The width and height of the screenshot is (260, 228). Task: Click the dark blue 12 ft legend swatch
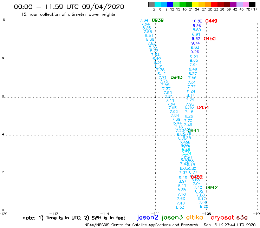click(x=170, y=4)
